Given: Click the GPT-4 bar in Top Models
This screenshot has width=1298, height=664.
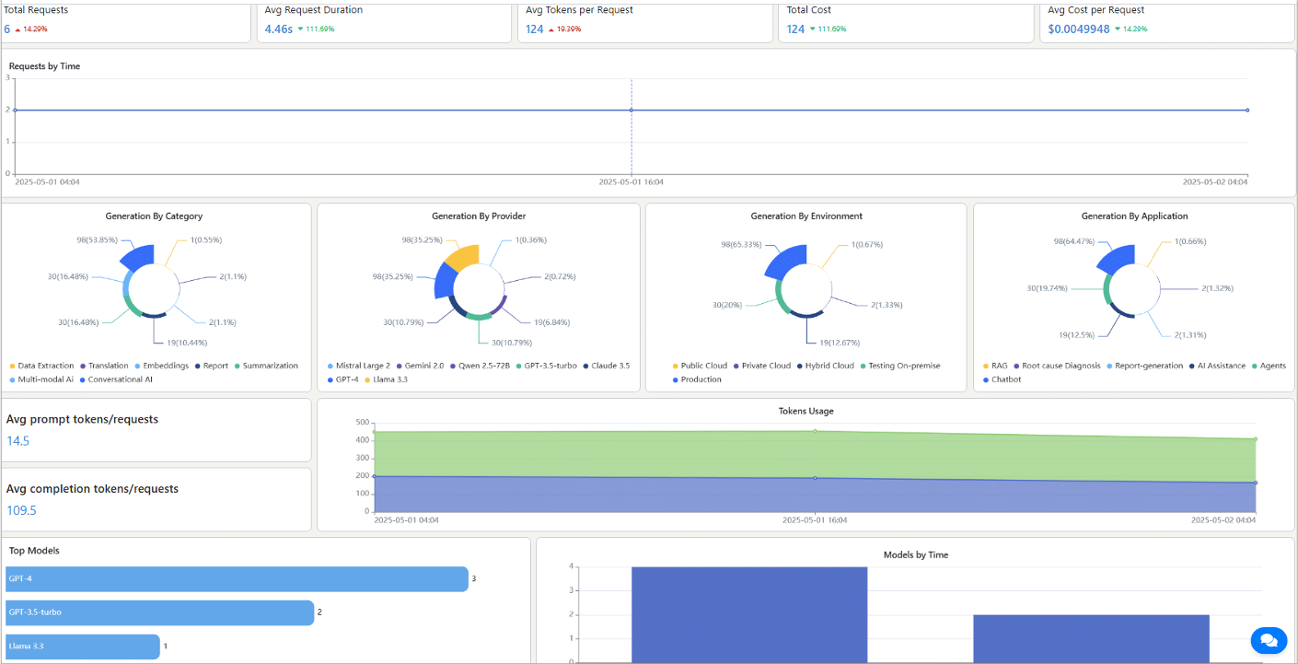Looking at the screenshot, I should (237, 579).
